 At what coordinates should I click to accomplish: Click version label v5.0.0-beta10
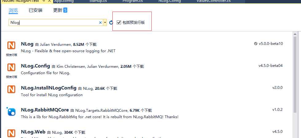point(271,44)
